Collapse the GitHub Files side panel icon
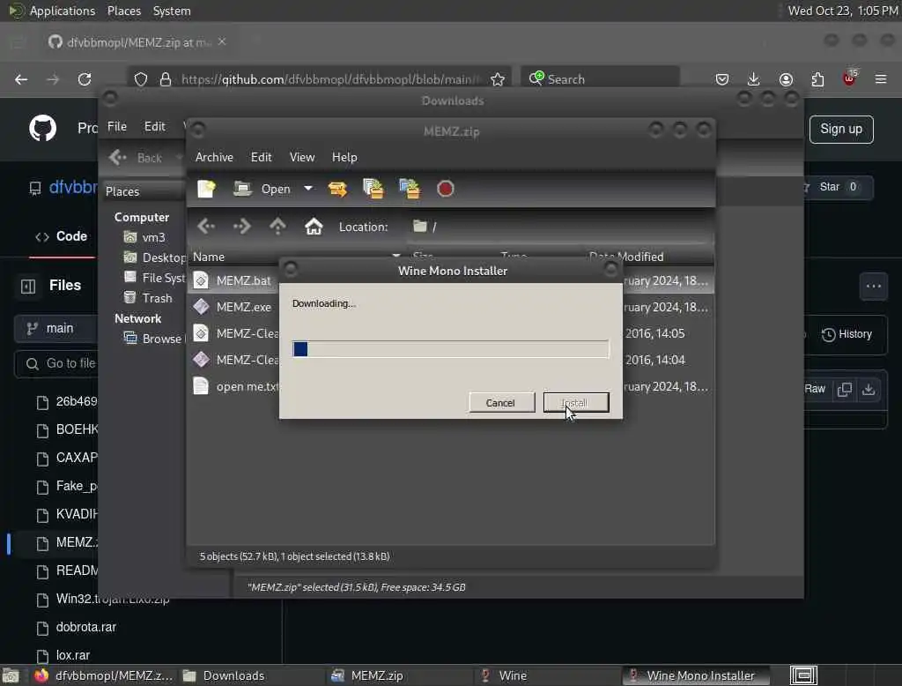Viewport: 902px width, 686px height. tap(28, 286)
